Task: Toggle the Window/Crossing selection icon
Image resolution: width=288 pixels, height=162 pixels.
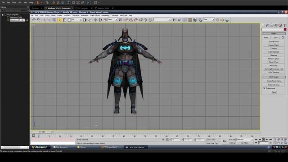Action: pyautogui.click(x=85, y=20)
